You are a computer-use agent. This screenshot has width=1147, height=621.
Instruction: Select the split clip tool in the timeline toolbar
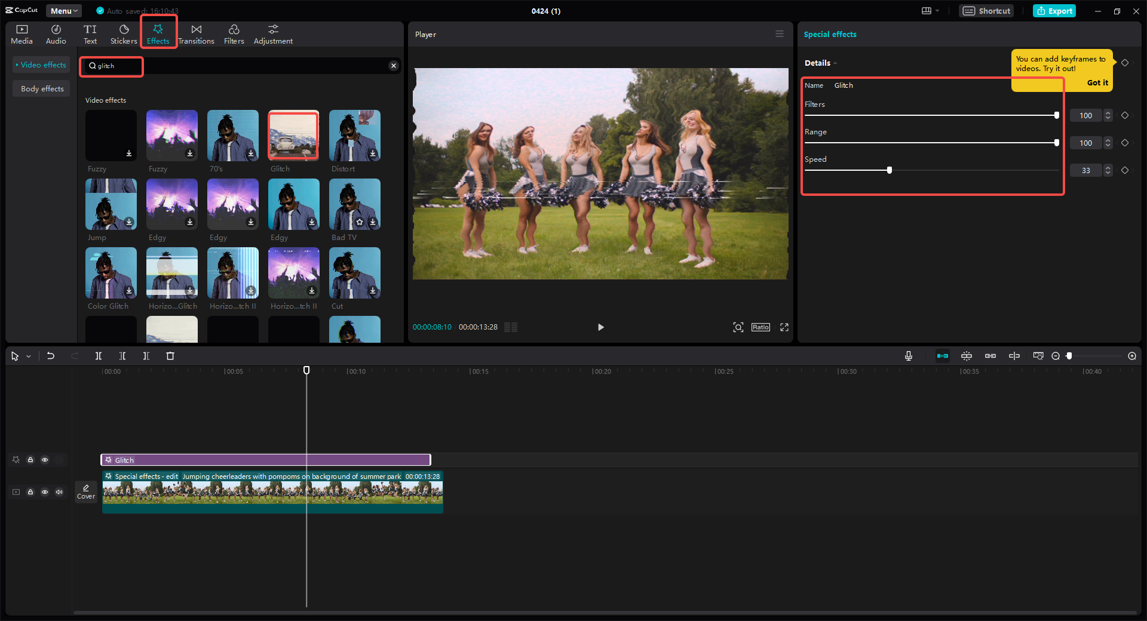pos(99,356)
